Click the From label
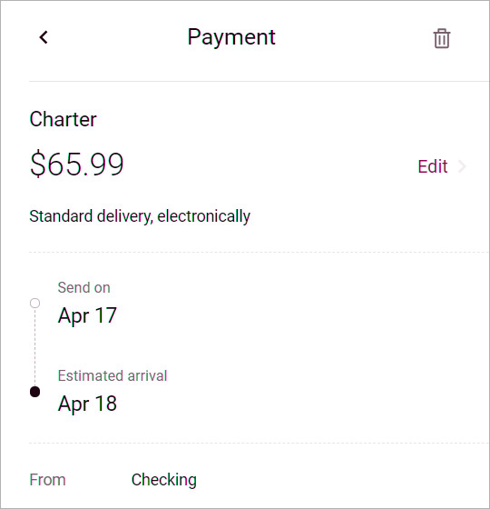Viewport: 490px width, 509px height. coord(47,480)
